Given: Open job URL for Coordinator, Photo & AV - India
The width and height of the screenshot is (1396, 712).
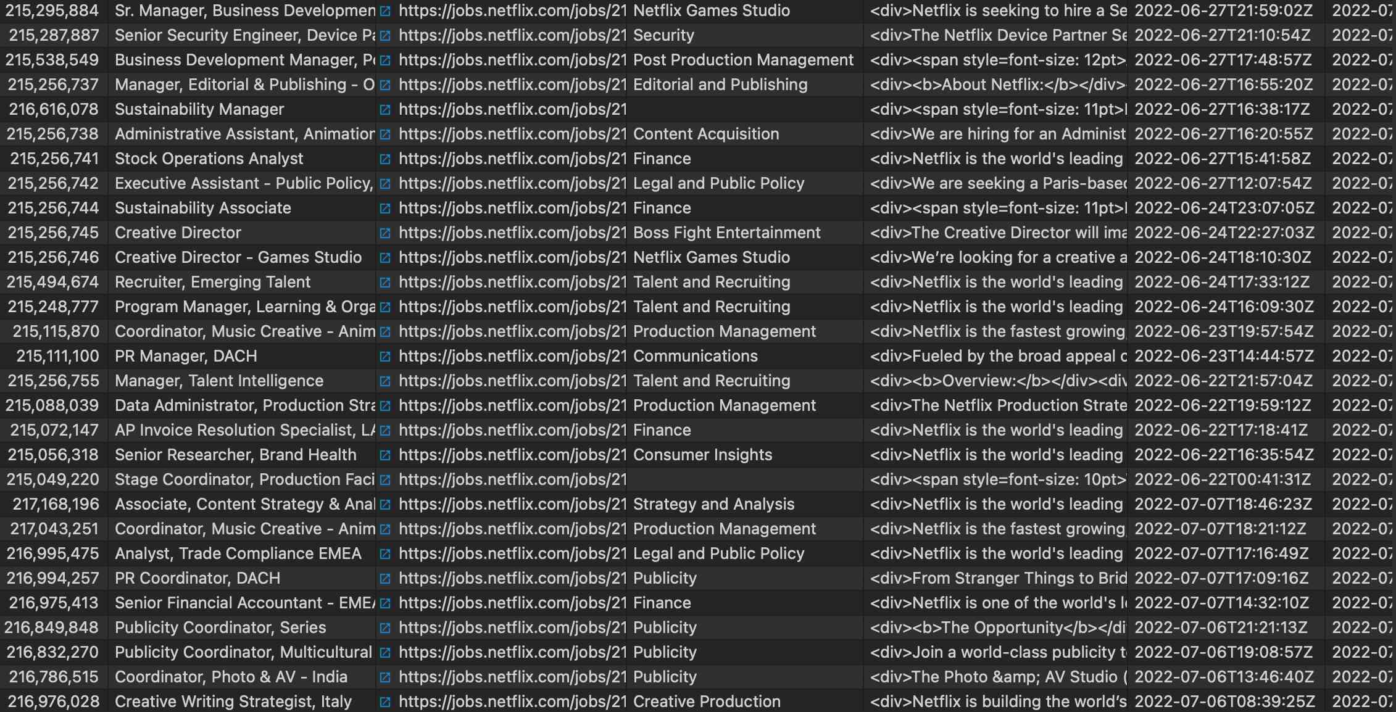Looking at the screenshot, I should pyautogui.click(x=512, y=677).
